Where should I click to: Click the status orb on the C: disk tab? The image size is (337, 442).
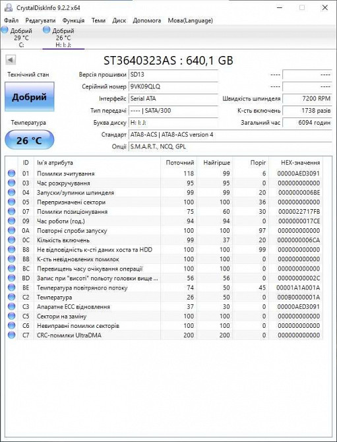[5, 30]
